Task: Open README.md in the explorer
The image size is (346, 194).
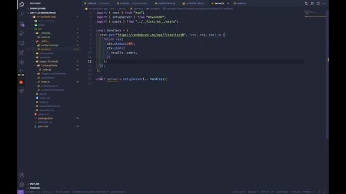Action: point(45,122)
